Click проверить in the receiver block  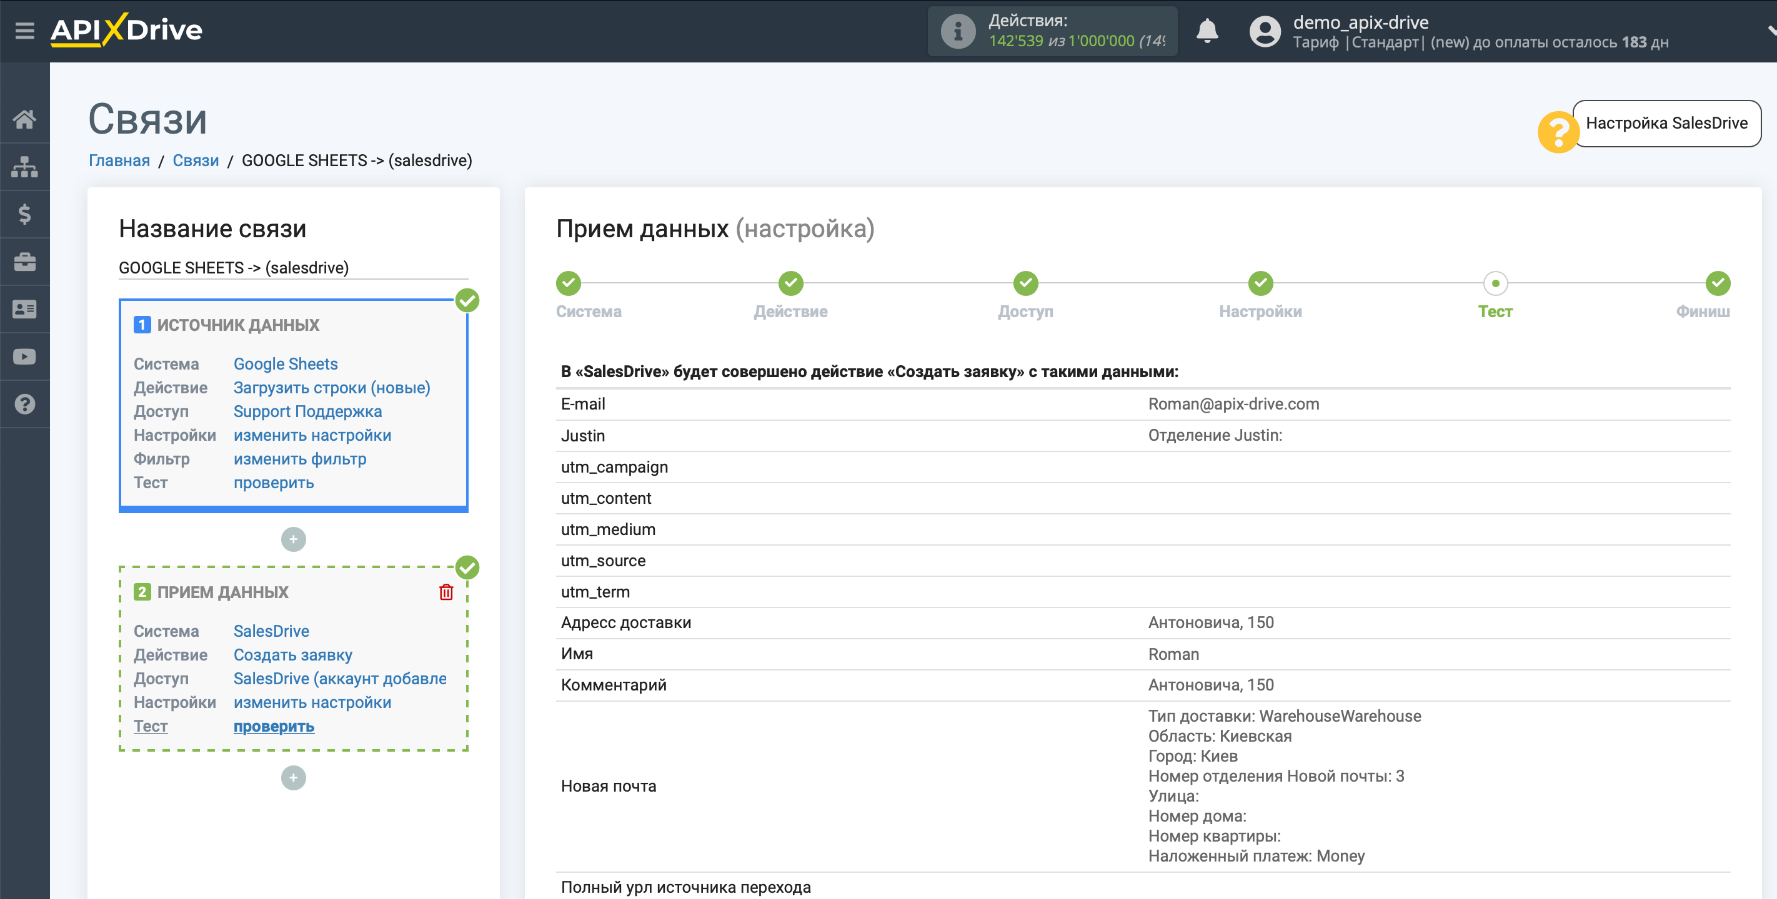(274, 727)
